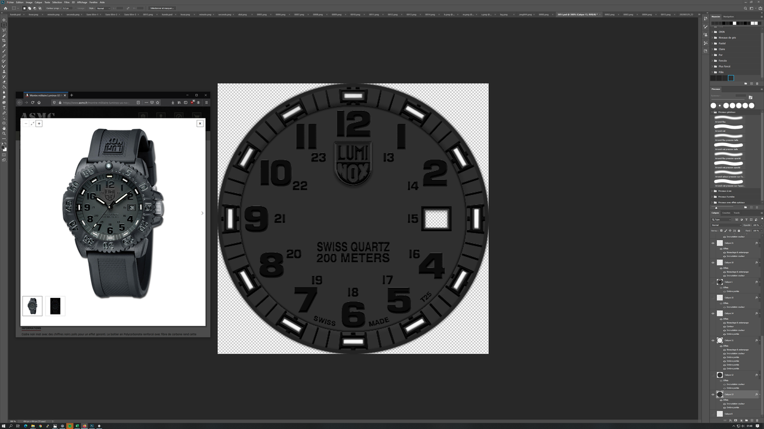
Task: Expand the Foncés swatch group
Action: tap(712, 61)
